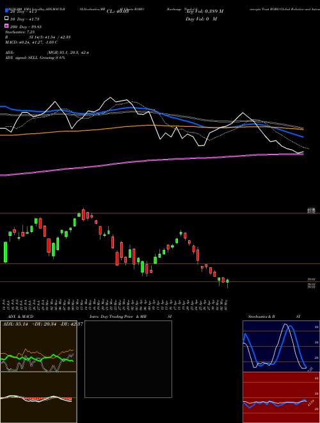Select the "50 Day = 41.73" legend text
The image size is (320, 423).
pyautogui.click(x=25, y=19)
